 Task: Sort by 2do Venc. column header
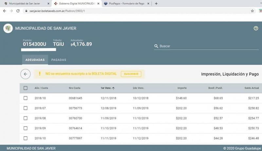click(138, 88)
